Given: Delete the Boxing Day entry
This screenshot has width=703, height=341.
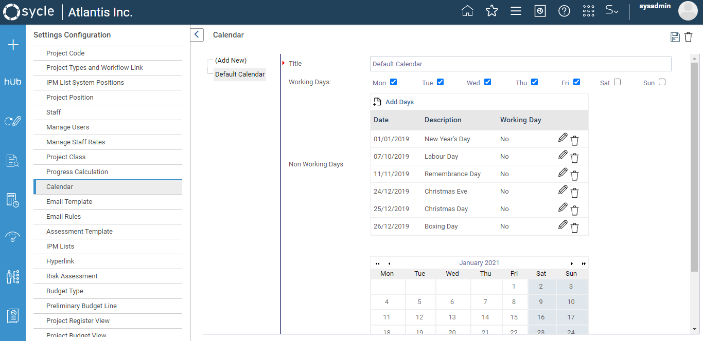Looking at the screenshot, I should 575,228.
